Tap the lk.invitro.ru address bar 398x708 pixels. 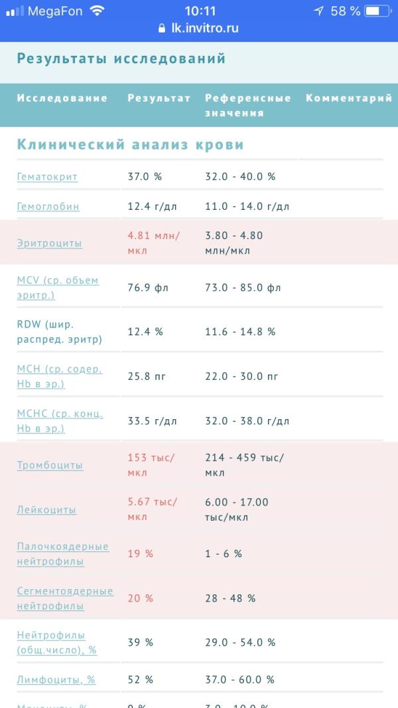[199, 28]
